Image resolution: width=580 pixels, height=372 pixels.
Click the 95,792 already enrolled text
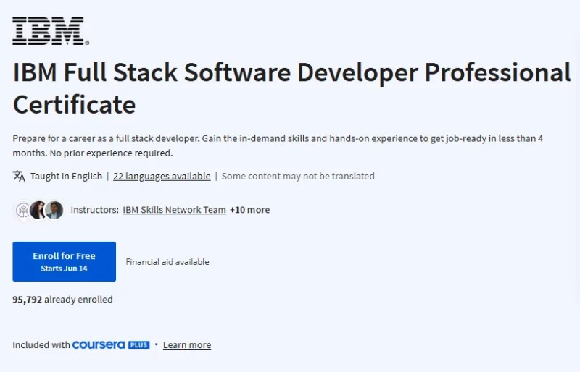(x=62, y=299)
